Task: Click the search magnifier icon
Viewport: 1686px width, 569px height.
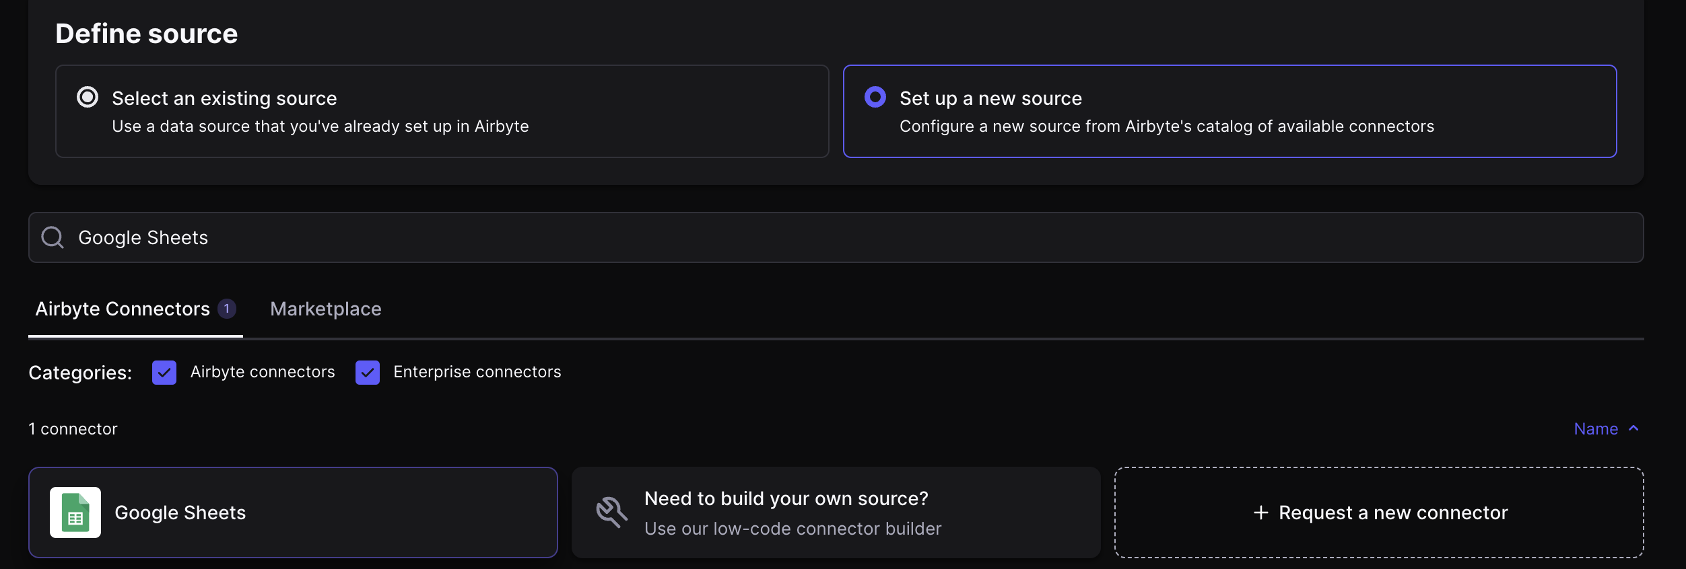Action: 53,237
